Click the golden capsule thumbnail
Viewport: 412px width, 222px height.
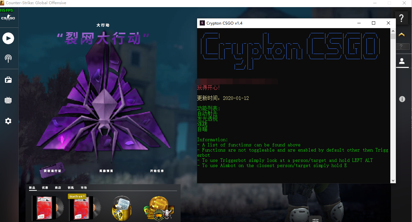121,208
